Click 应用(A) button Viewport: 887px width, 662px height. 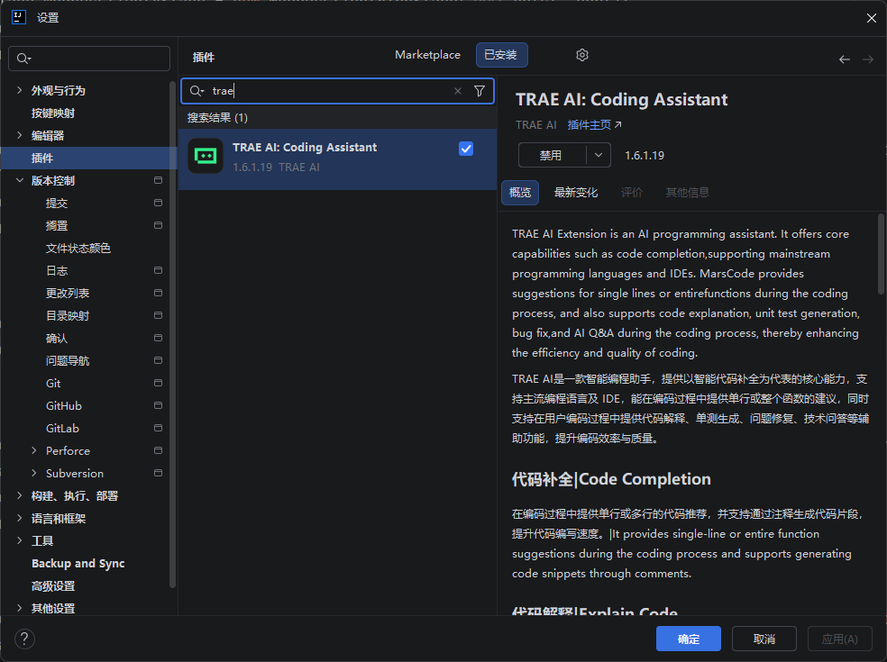tap(839, 639)
